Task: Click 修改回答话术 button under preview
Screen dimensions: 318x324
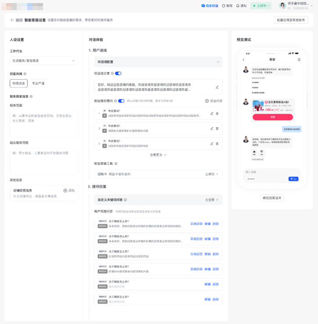Action: (272, 198)
